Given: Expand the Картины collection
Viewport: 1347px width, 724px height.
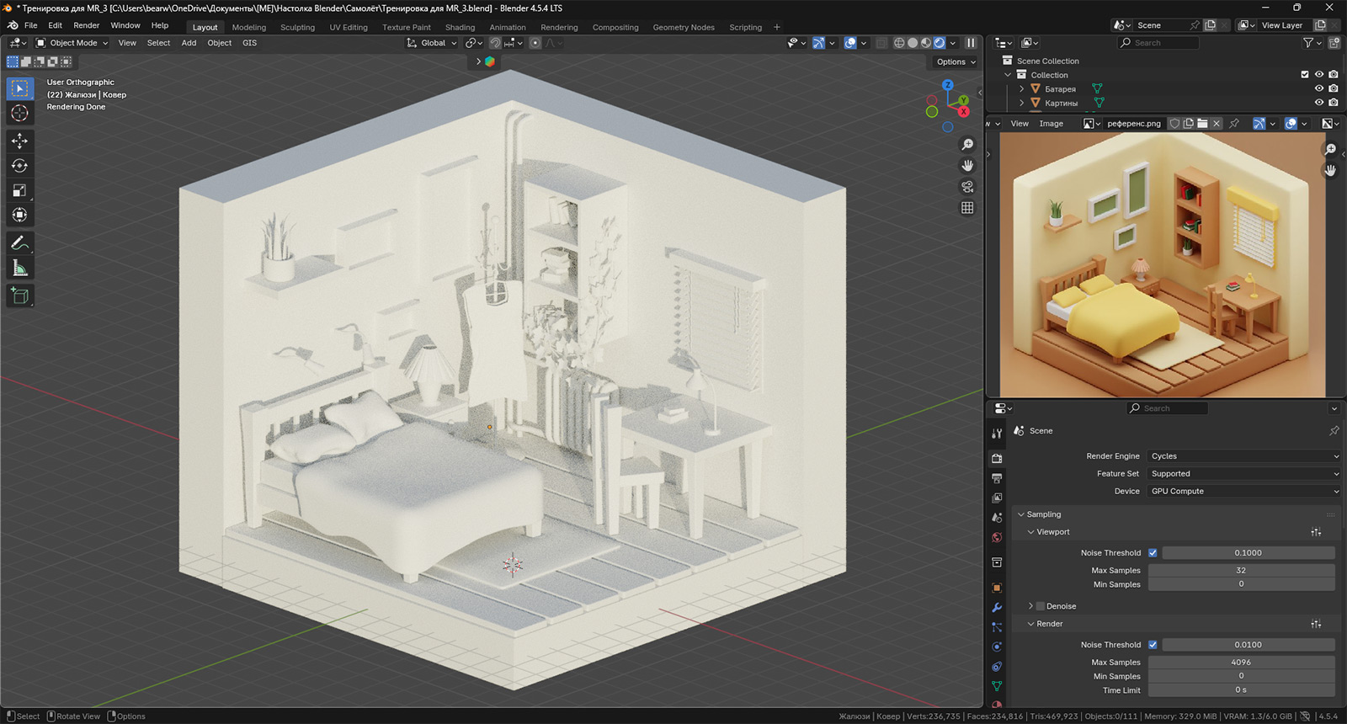Looking at the screenshot, I should click(x=1022, y=103).
